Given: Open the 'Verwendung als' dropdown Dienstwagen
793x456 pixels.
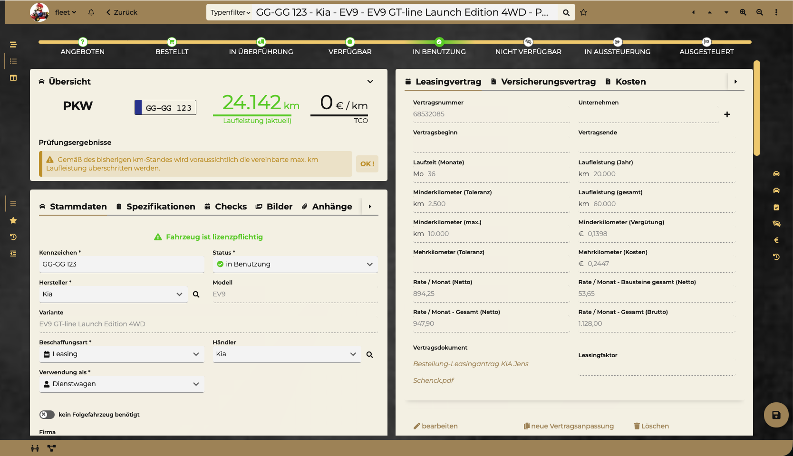Looking at the screenshot, I should tap(122, 384).
